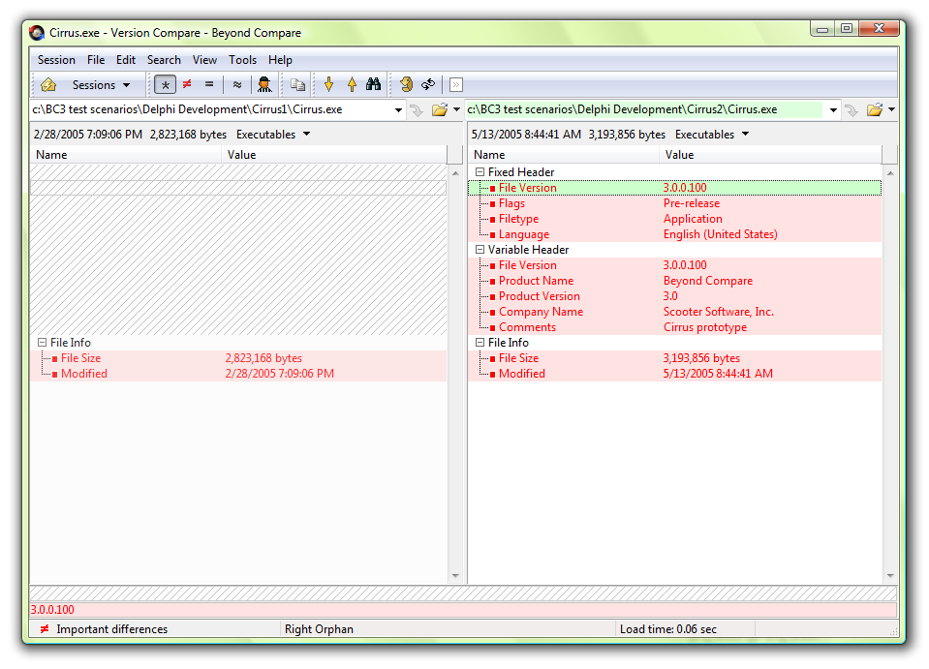The height and width of the screenshot is (669, 929).
Task: Jump to next difference with down arrow
Action: (328, 84)
